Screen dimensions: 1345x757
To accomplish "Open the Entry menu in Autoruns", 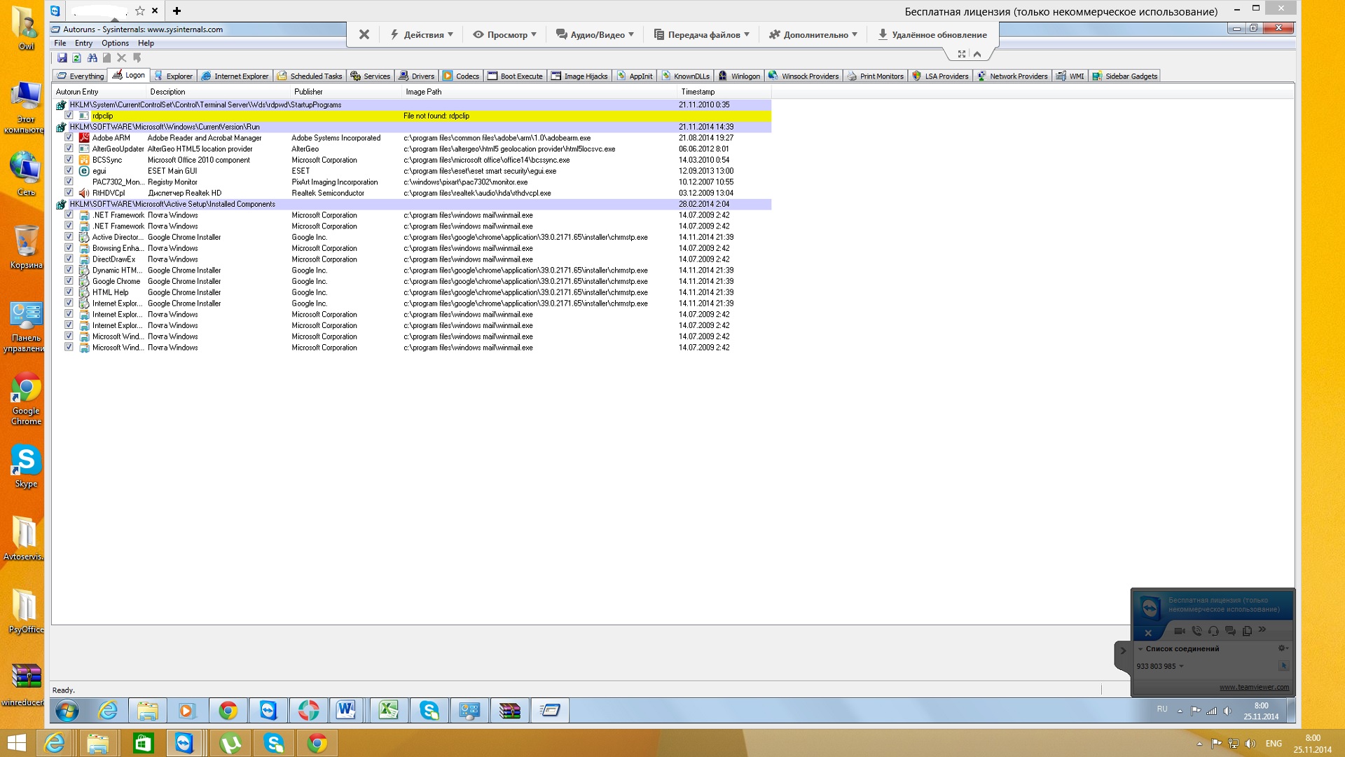I will [83, 43].
